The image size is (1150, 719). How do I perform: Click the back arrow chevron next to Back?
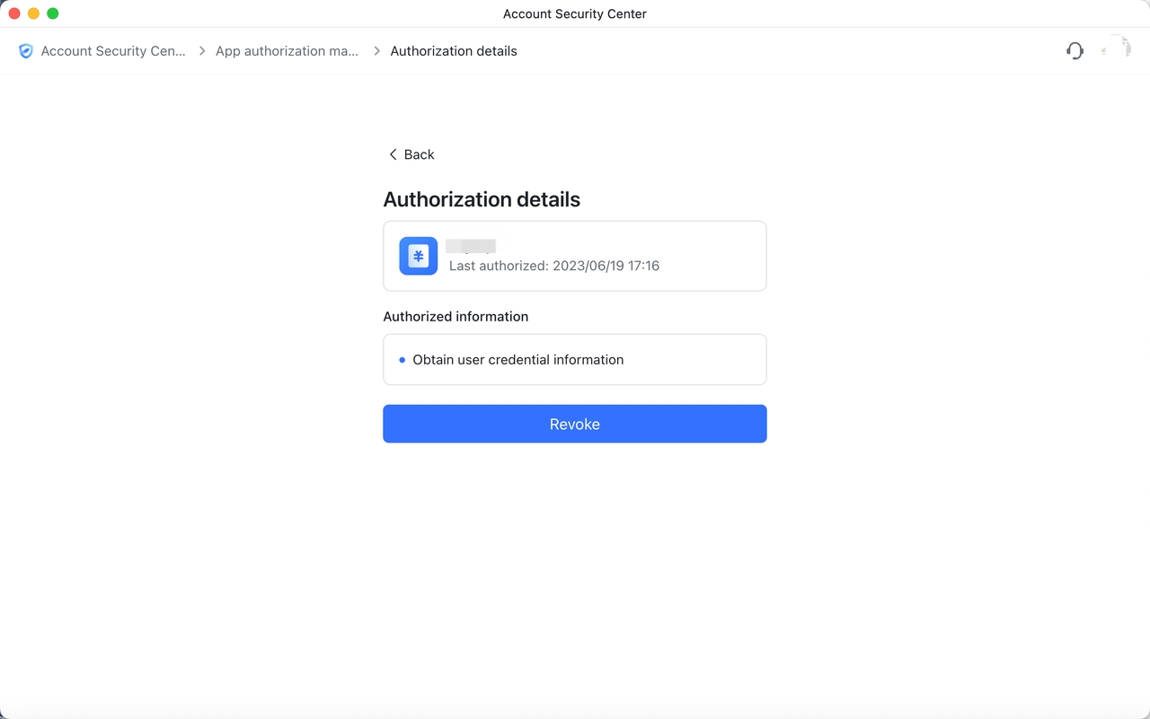tap(392, 153)
